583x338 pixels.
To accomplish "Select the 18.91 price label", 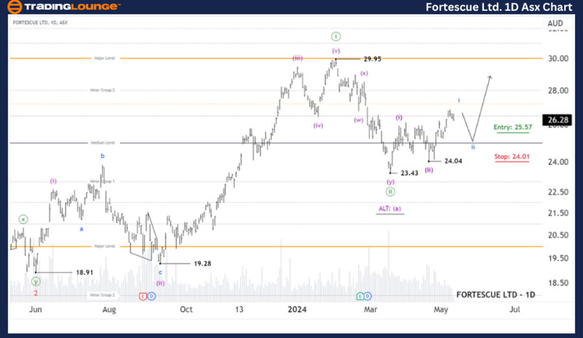I will (84, 273).
